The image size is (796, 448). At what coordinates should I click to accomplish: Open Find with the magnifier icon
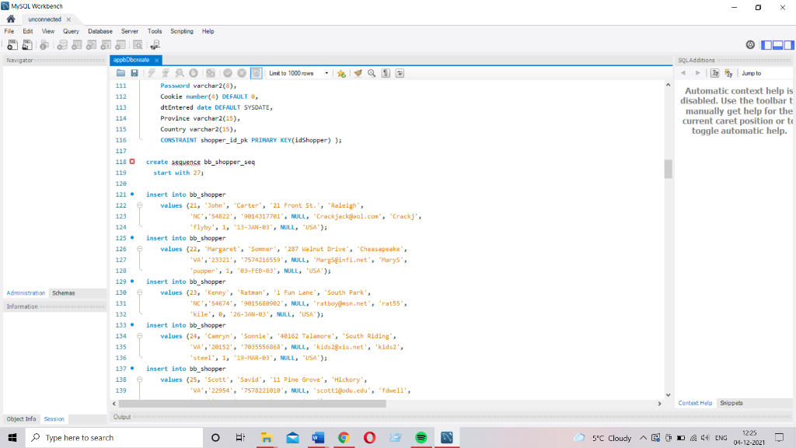371,72
